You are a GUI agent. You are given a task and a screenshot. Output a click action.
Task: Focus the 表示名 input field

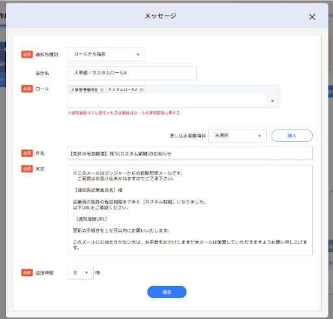coord(132,73)
